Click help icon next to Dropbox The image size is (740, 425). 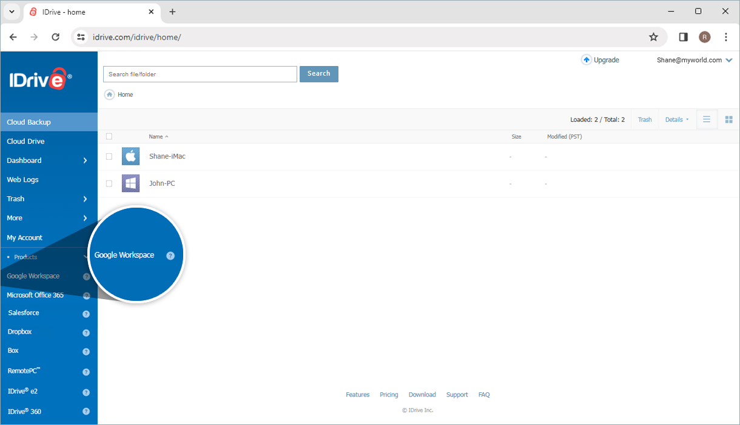[x=86, y=333]
